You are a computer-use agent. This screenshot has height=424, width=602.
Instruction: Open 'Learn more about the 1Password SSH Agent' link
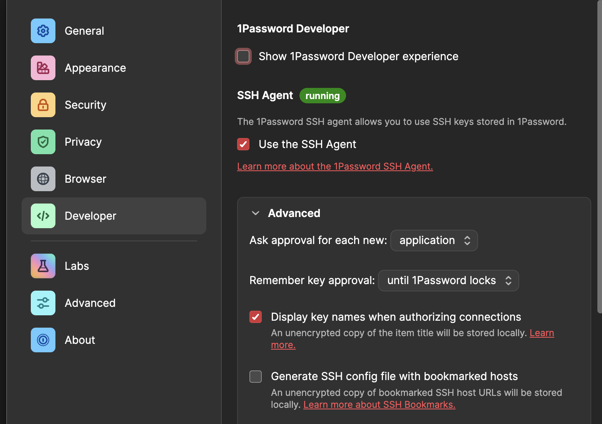click(x=335, y=167)
